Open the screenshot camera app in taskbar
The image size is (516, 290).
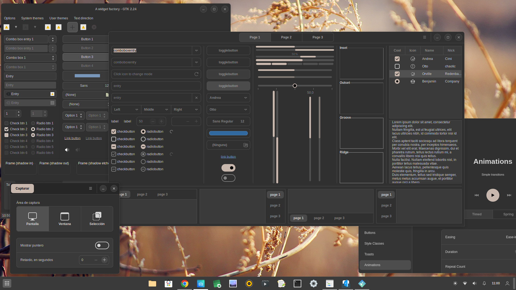(201, 284)
